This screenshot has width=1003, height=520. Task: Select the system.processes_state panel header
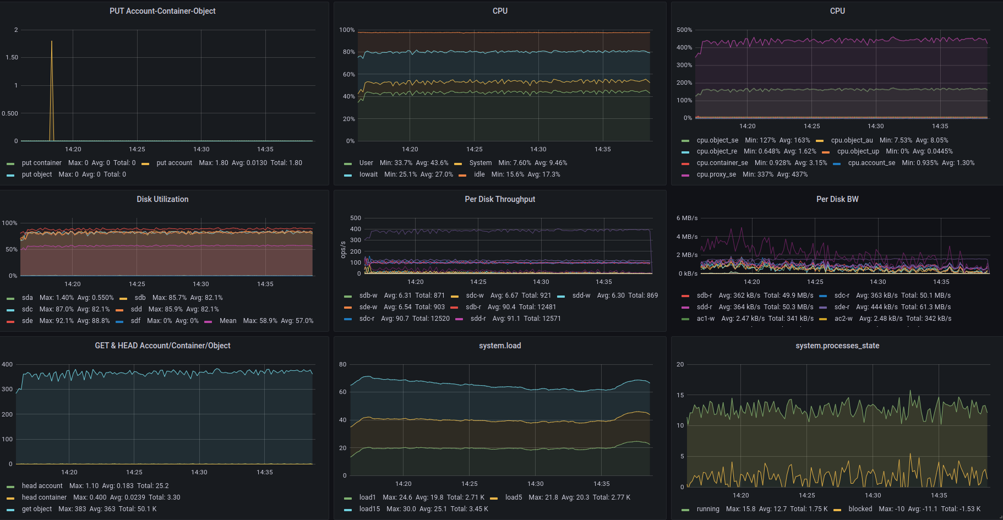[x=837, y=346]
